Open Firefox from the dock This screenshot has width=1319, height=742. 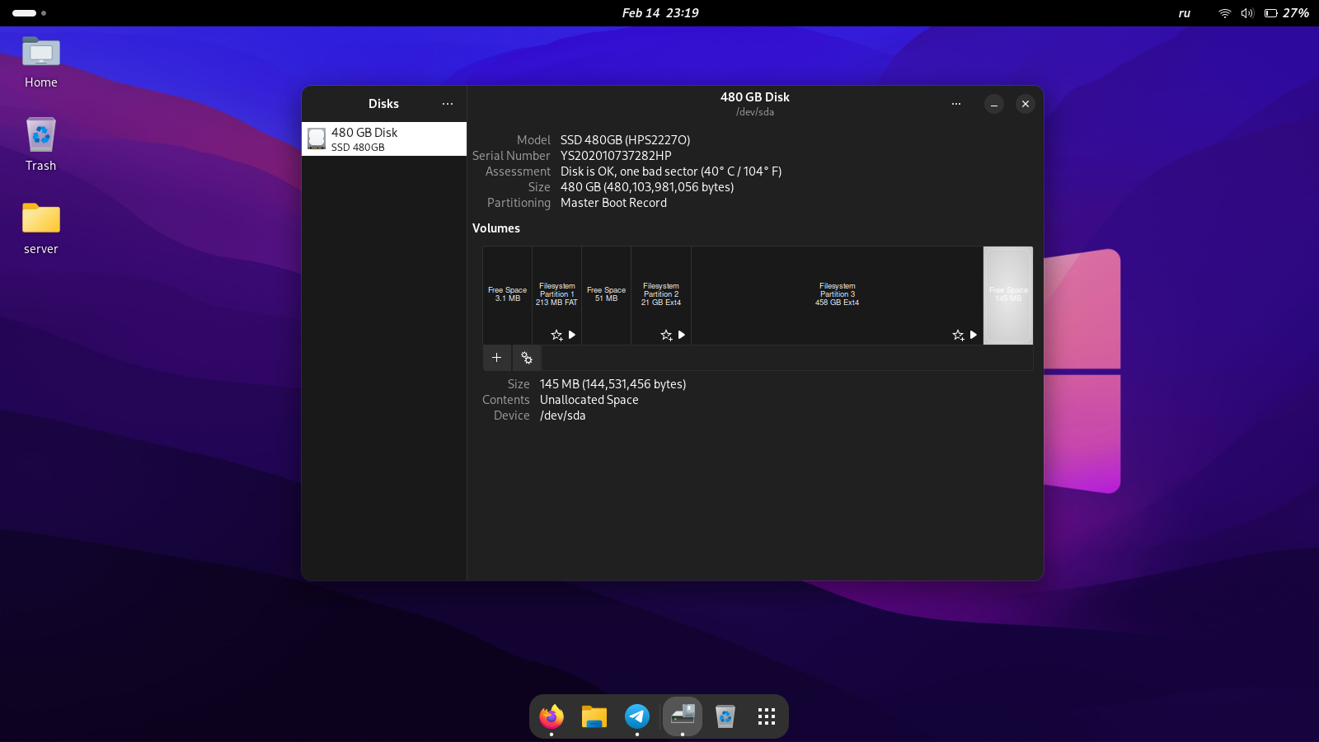pos(552,716)
